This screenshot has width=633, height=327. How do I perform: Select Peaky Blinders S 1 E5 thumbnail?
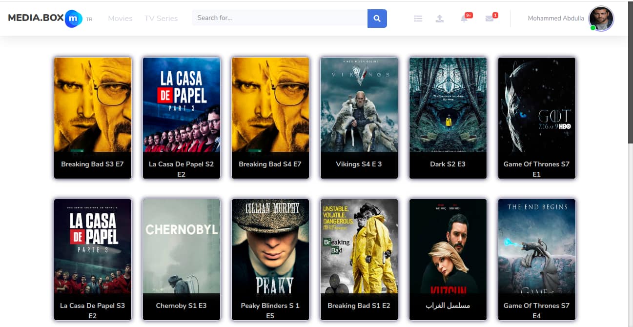tap(270, 246)
